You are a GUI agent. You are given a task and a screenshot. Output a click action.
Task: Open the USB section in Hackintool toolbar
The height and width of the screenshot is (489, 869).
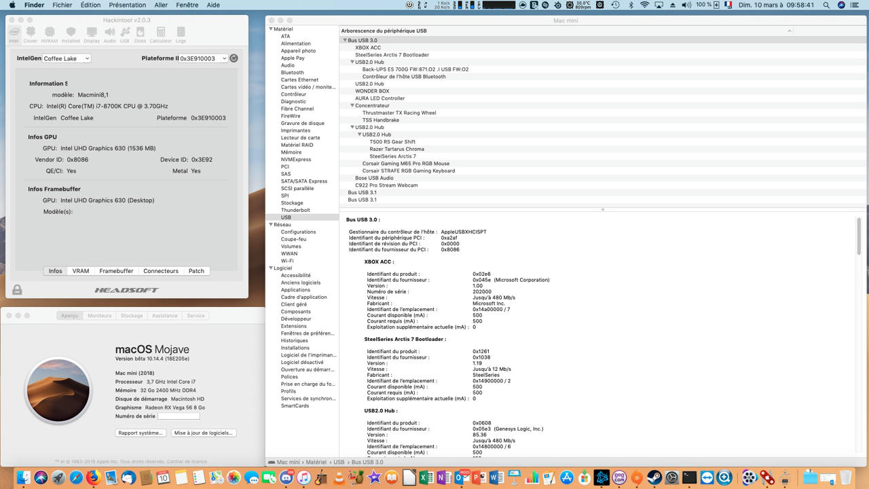tap(125, 35)
